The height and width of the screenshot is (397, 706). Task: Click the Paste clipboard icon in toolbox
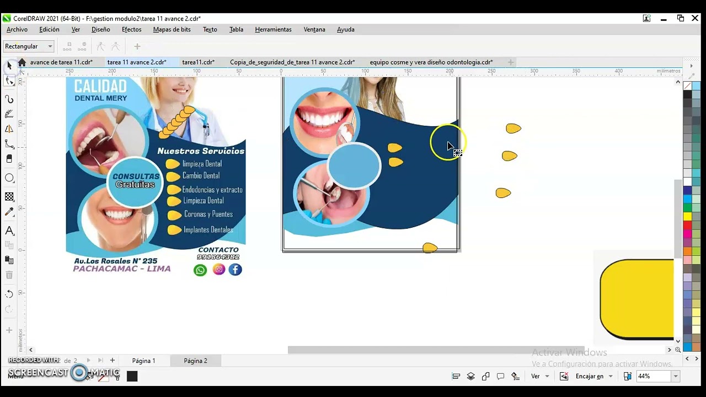(9, 260)
